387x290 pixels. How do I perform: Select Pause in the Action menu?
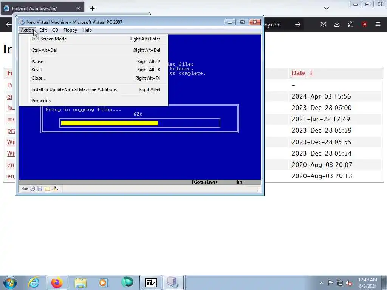pyautogui.click(x=93, y=62)
